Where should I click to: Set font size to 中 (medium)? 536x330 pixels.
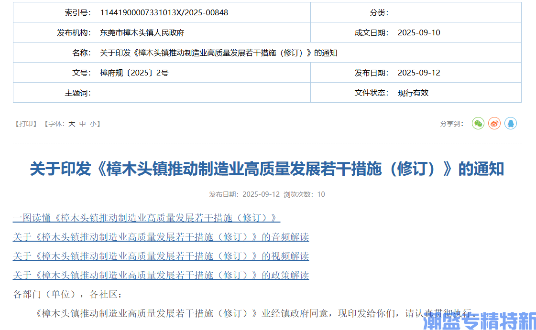click(x=83, y=124)
